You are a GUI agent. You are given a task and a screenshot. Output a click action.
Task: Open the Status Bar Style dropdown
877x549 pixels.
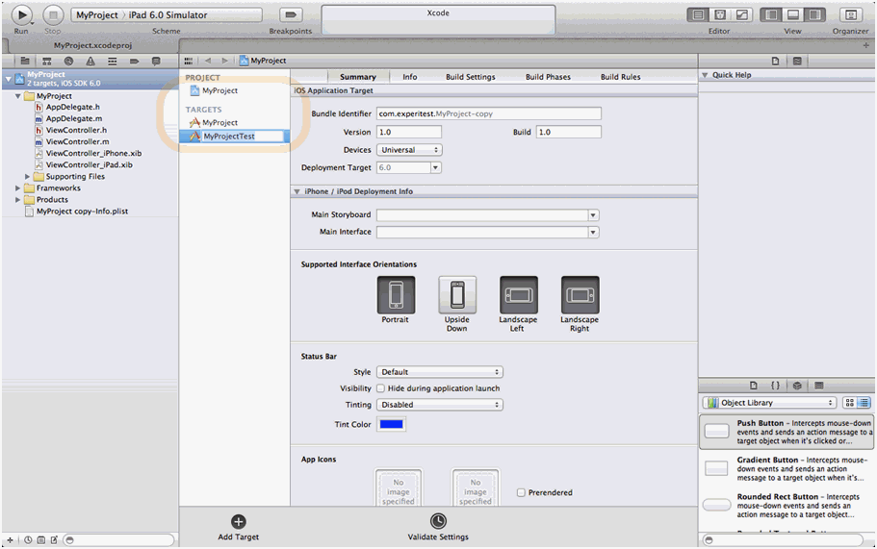(440, 372)
